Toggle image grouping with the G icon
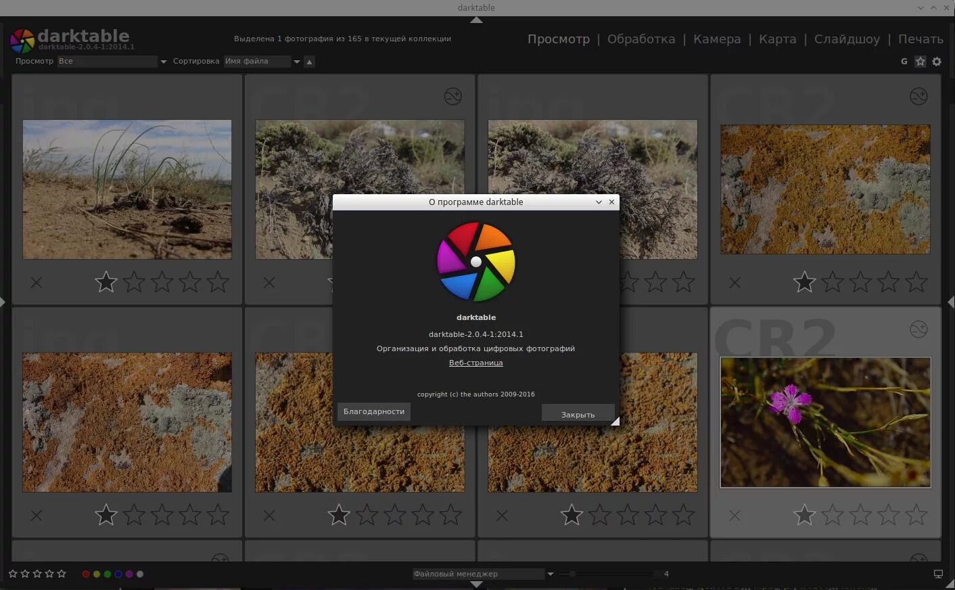The image size is (955, 590). pyautogui.click(x=904, y=62)
